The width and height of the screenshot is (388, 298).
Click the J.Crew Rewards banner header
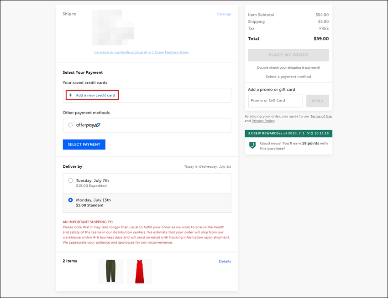point(288,134)
